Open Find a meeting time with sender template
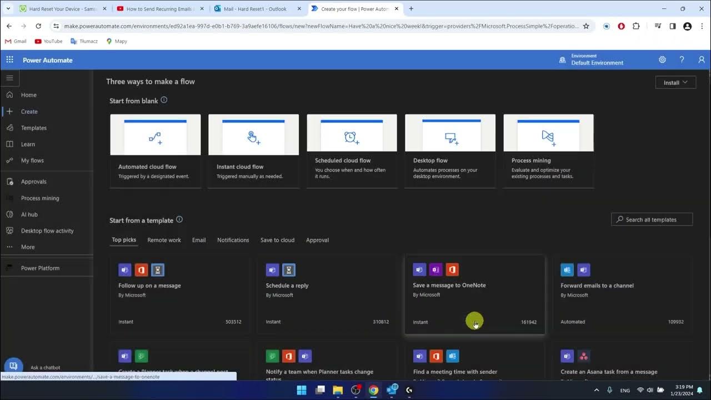This screenshot has width=711, height=400. (x=475, y=362)
